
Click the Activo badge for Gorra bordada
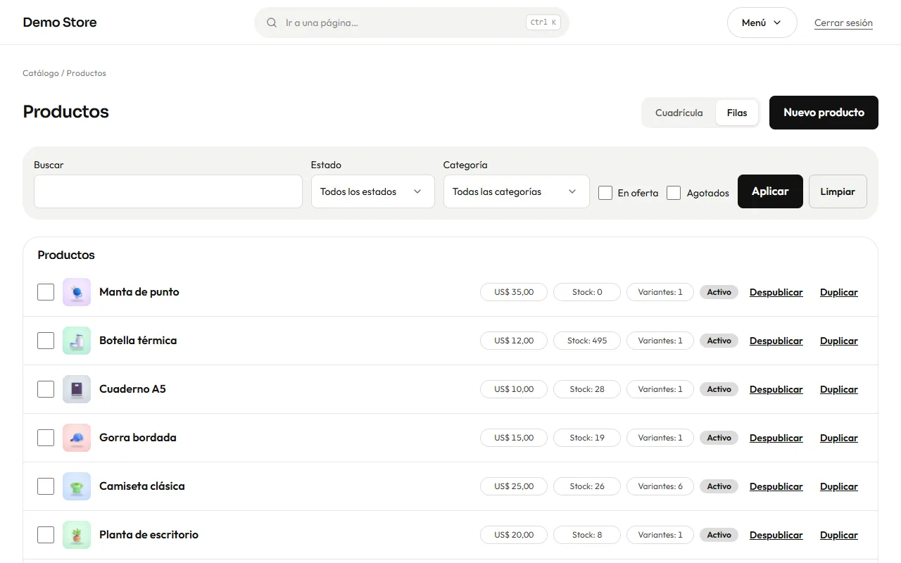tap(719, 438)
